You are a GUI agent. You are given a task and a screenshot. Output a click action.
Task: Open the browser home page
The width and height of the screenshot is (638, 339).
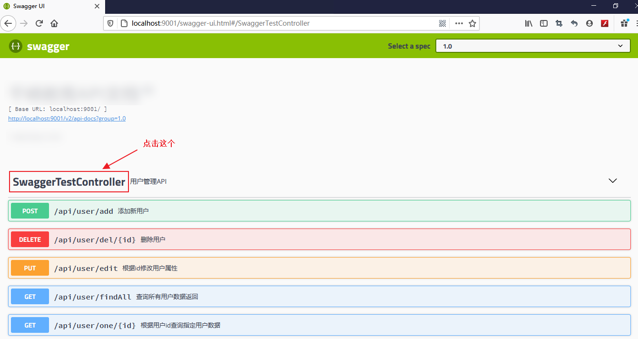click(54, 23)
